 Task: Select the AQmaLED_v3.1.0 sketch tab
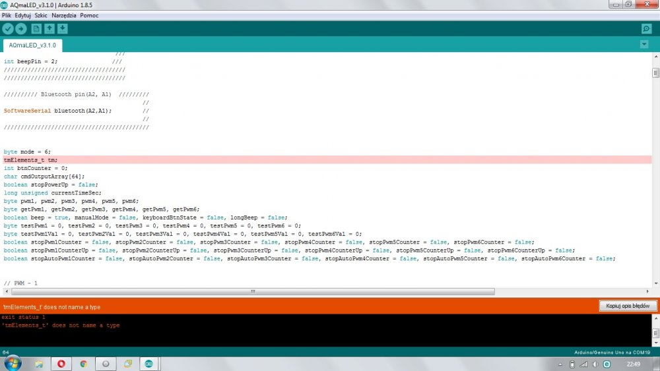[33, 45]
